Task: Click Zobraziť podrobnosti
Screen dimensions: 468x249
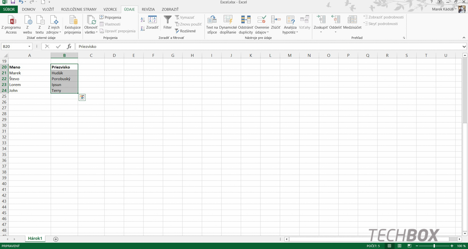Action: (x=383, y=17)
